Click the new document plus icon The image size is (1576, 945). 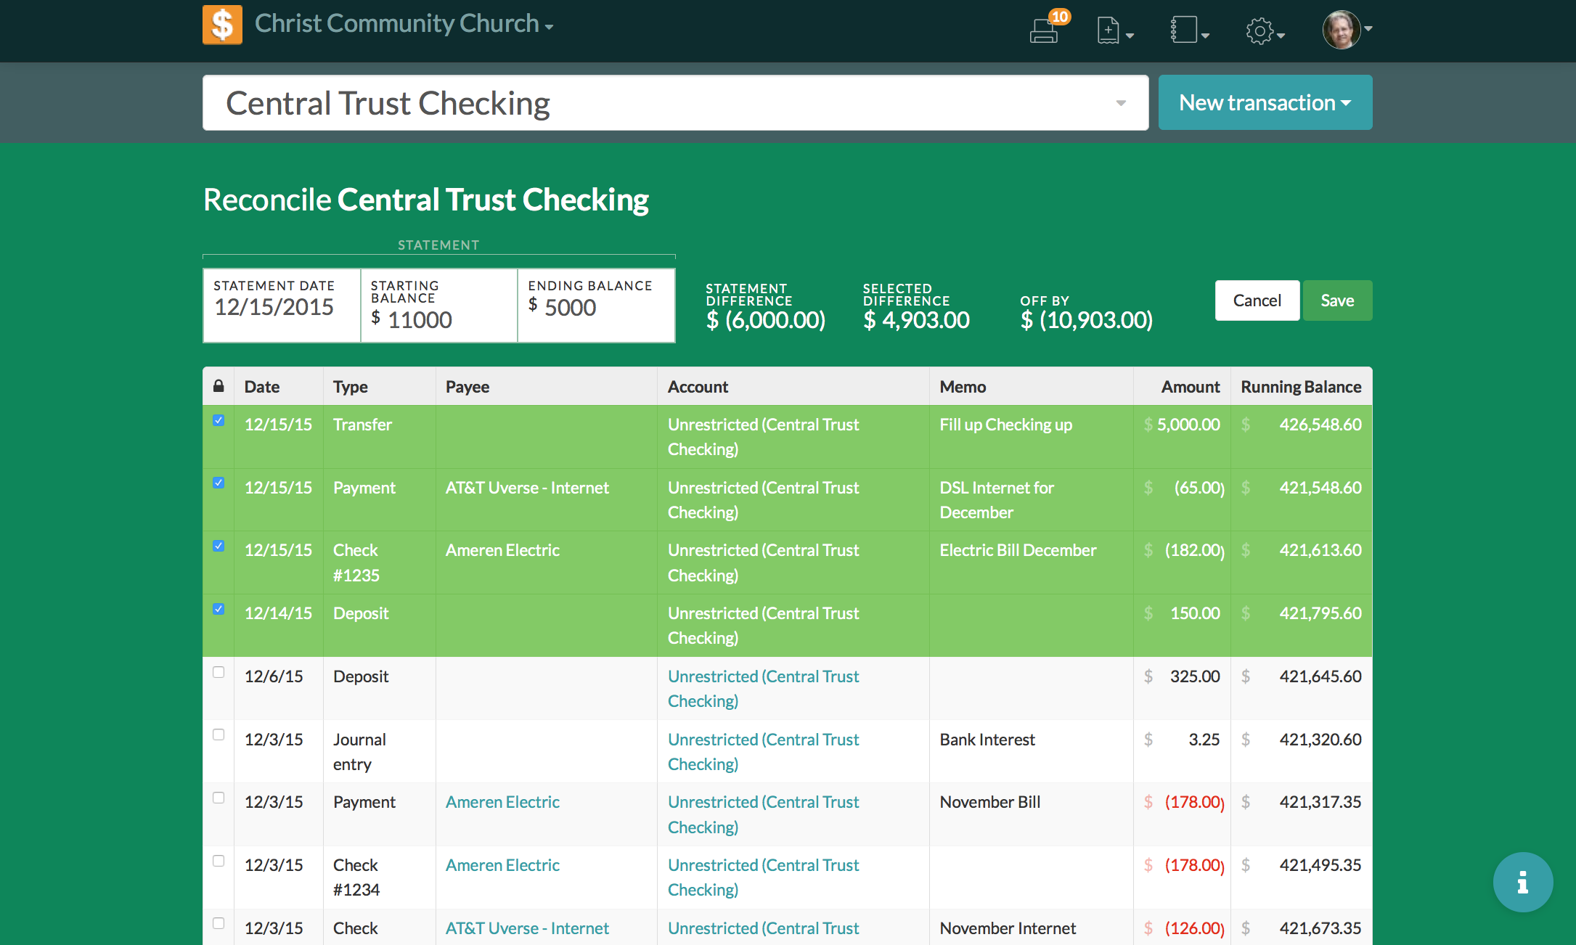click(x=1108, y=30)
